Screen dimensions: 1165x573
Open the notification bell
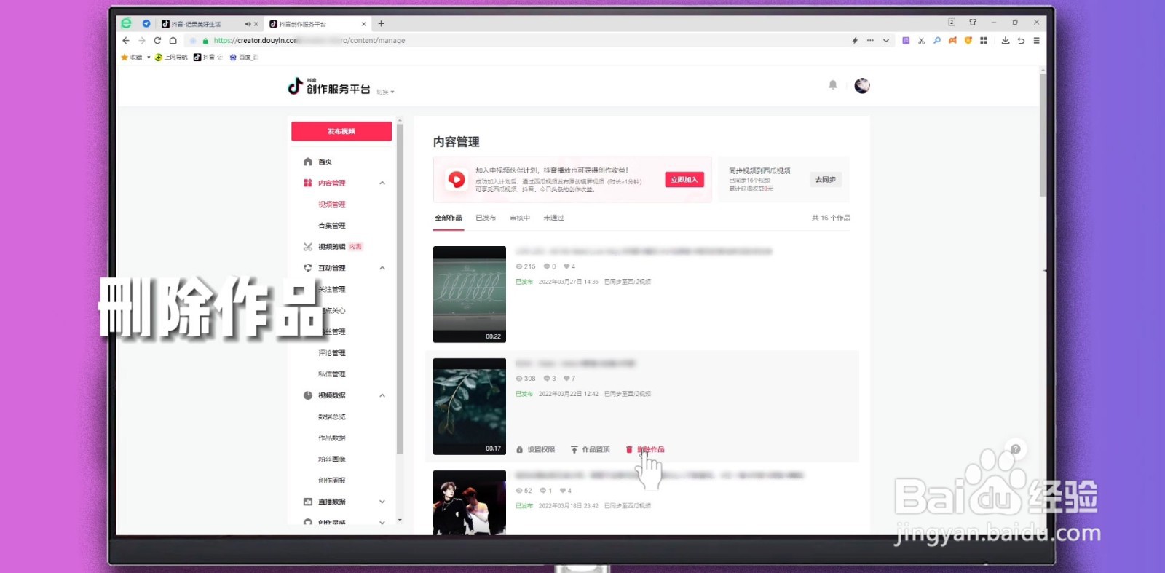click(833, 85)
